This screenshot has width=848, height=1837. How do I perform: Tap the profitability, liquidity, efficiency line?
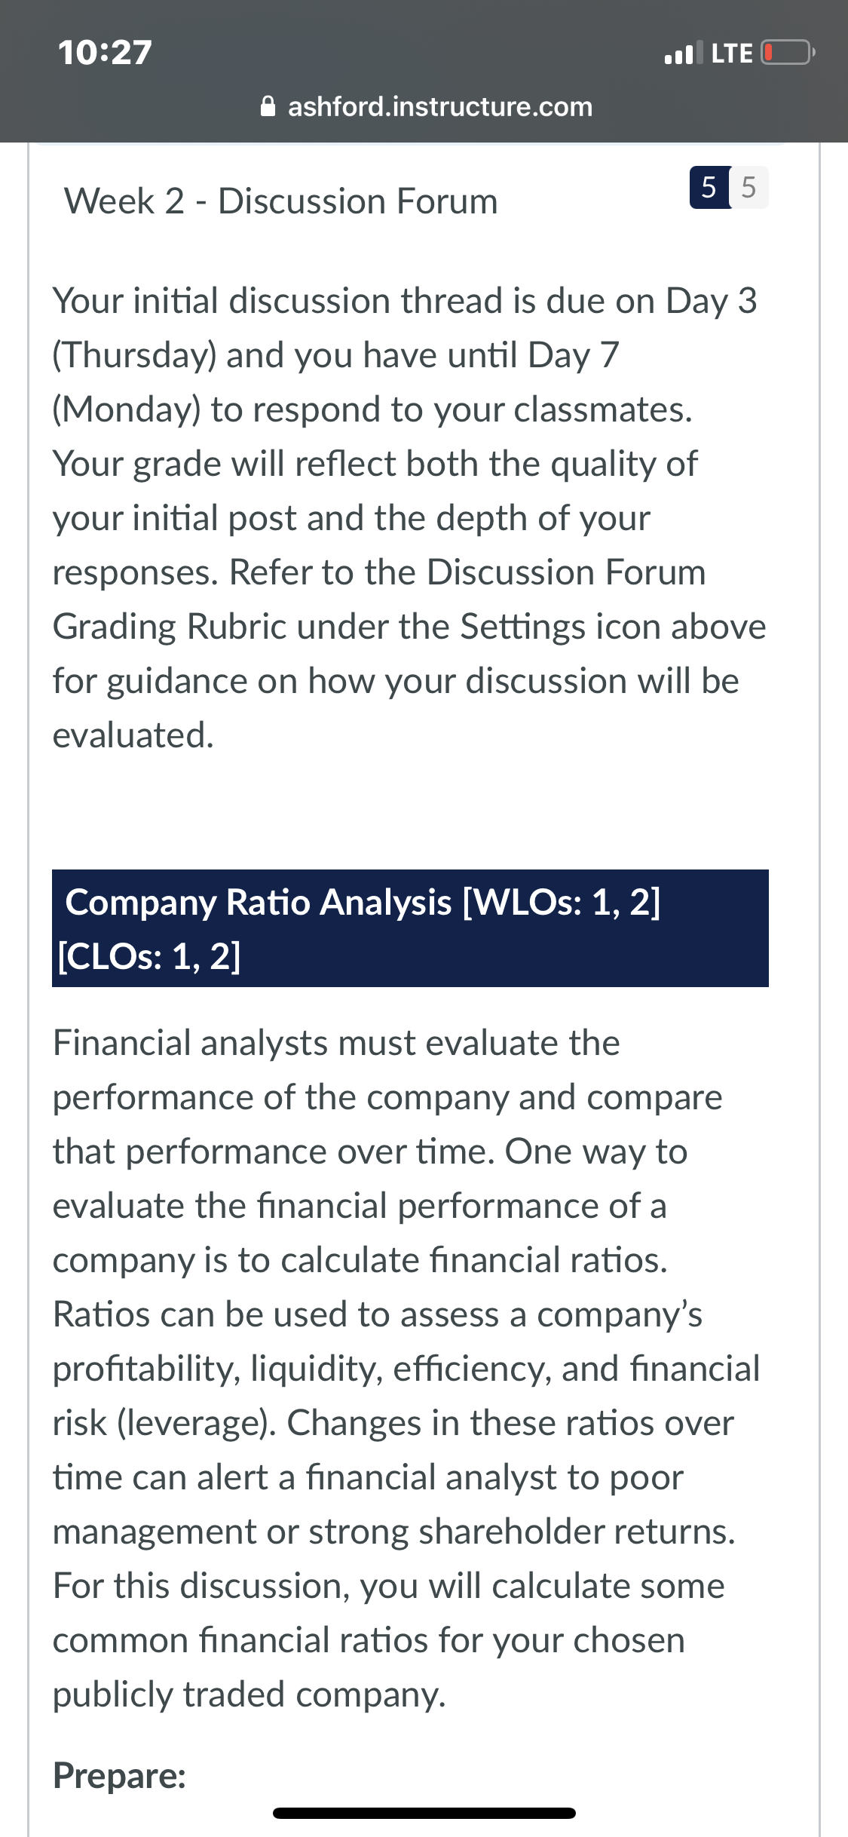coord(406,1369)
